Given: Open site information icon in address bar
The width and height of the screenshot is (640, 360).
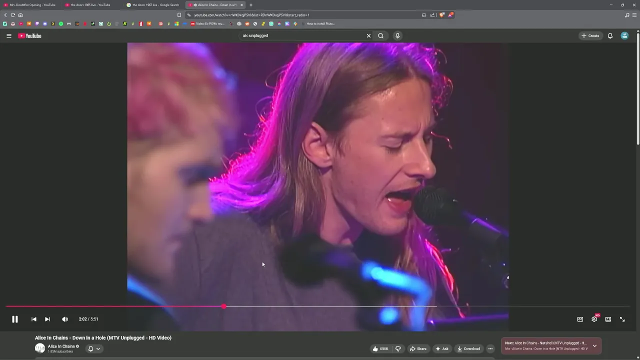Looking at the screenshot, I should [x=188, y=15].
